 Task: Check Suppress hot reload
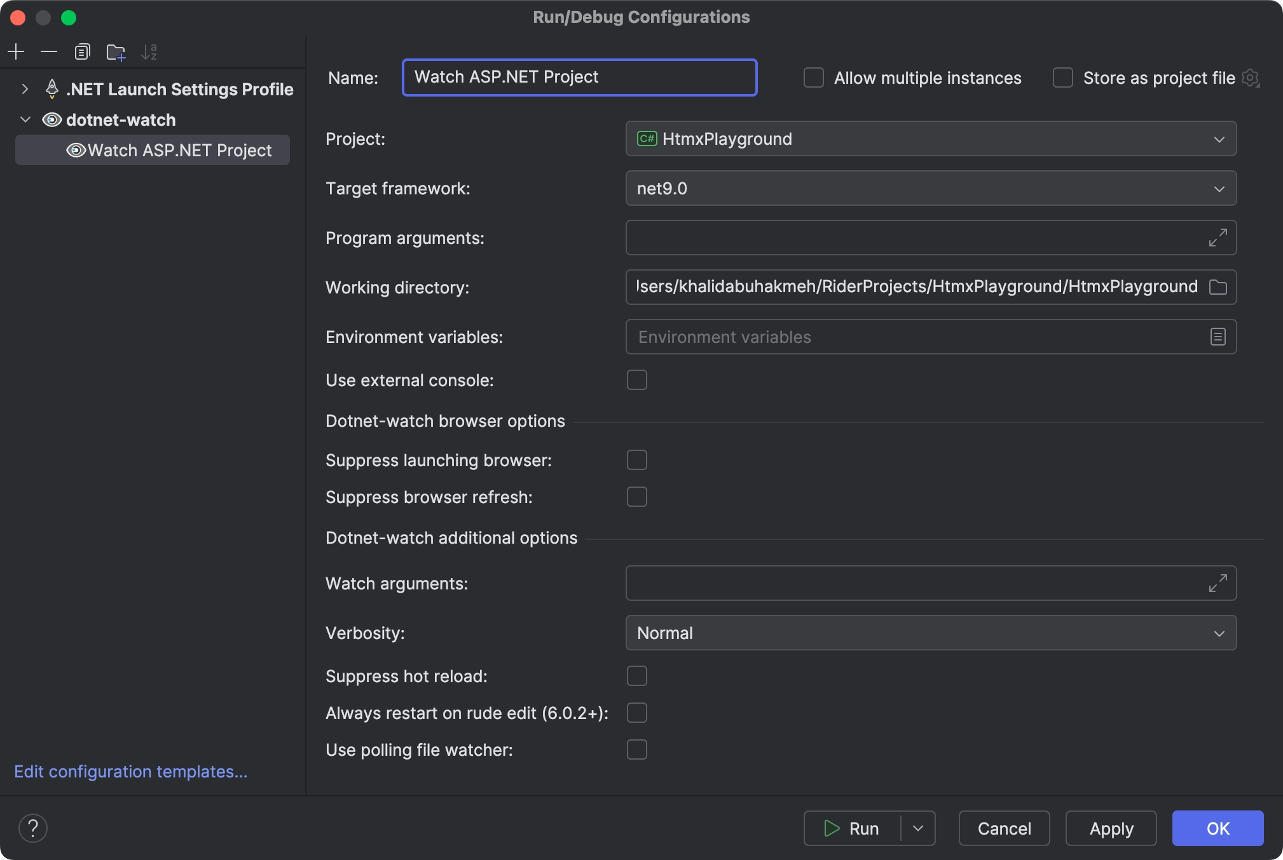point(637,676)
